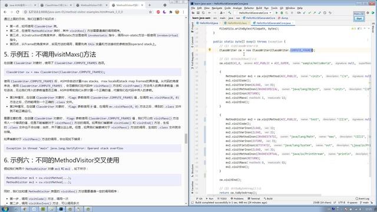Open the Problems tool window tab
Image resolution: width=377 pixels, height=212 pixels.
pyautogui.click(x=237, y=198)
